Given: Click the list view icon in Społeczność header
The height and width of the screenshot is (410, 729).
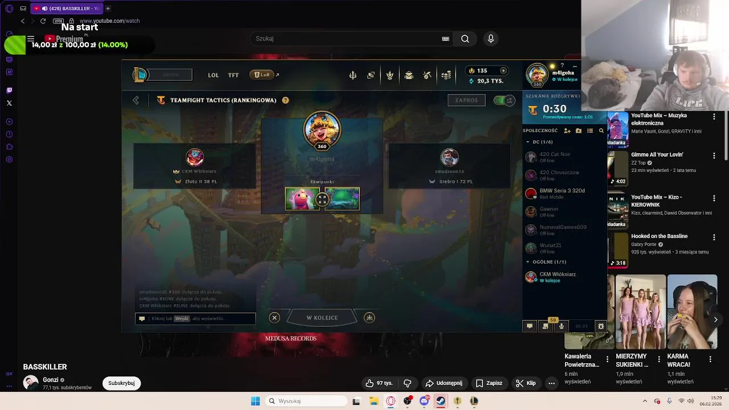Looking at the screenshot, I should (590, 131).
